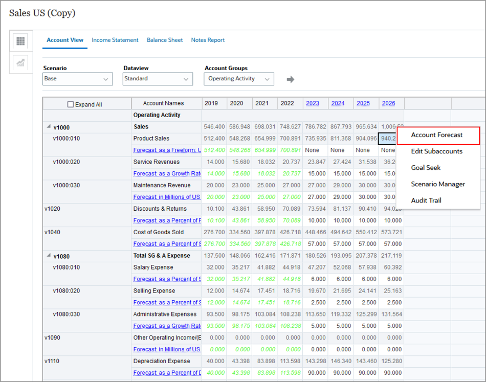The image size is (486, 382).
Task: Collapse the Total SG & A Expense group
Action: pyautogui.click(x=49, y=256)
